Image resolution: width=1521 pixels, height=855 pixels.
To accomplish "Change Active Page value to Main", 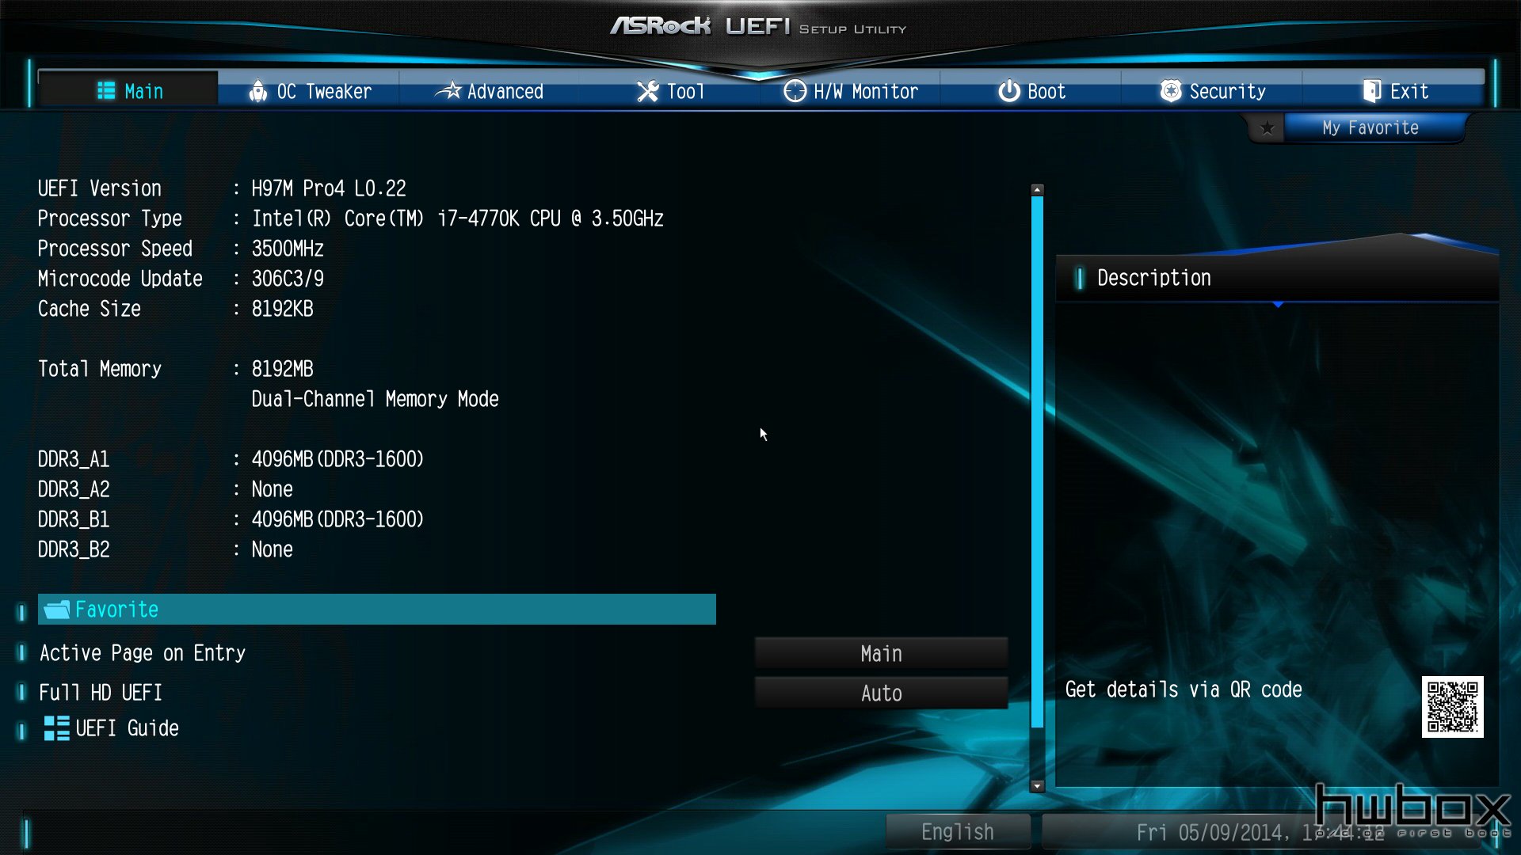I will tap(881, 653).
